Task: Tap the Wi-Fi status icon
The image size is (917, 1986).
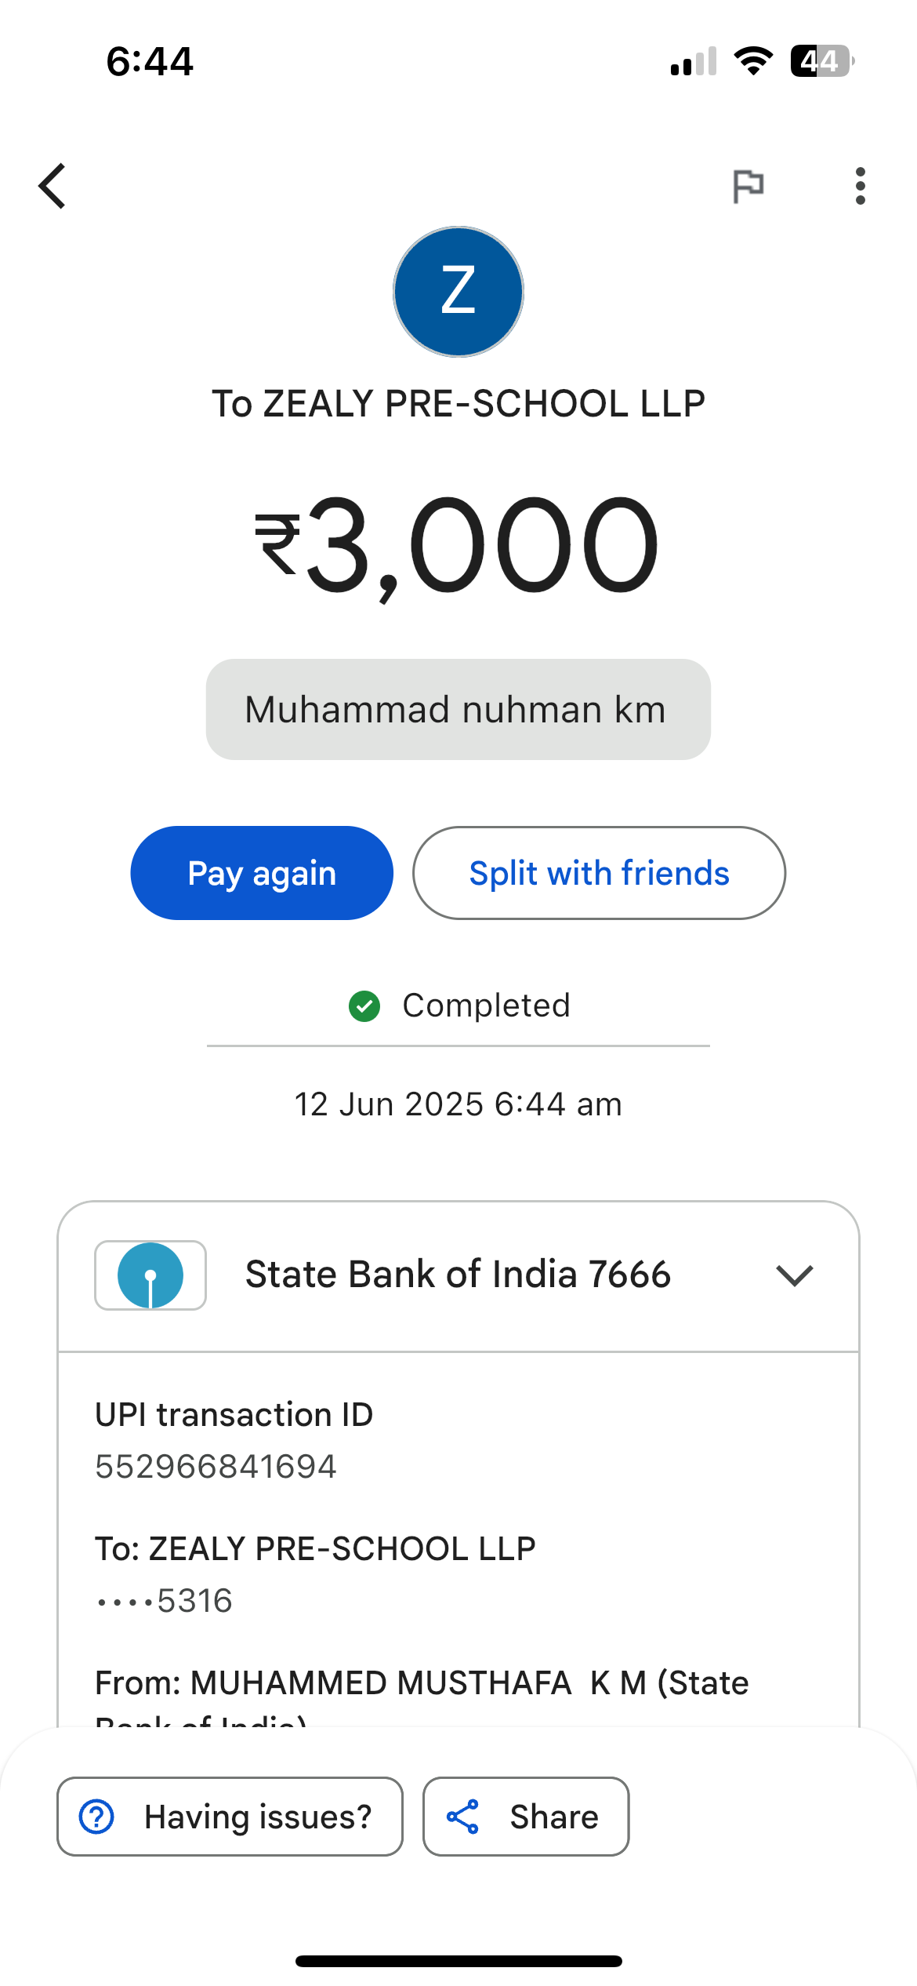Action: point(753,61)
